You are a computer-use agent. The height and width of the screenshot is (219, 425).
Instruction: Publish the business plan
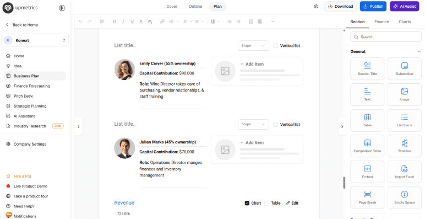[373, 7]
